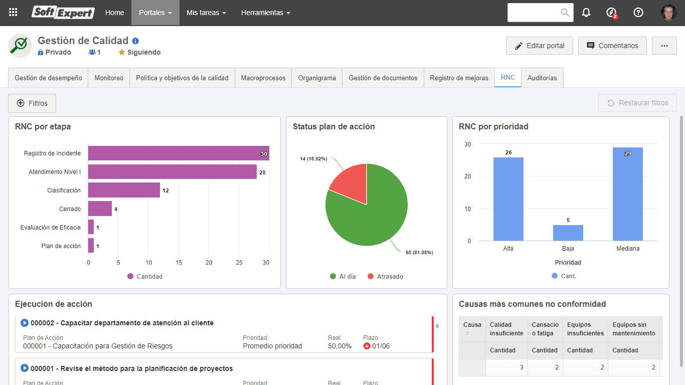Image resolution: width=685 pixels, height=385 pixels.
Task: Click the user profile avatar
Action: pos(668,13)
